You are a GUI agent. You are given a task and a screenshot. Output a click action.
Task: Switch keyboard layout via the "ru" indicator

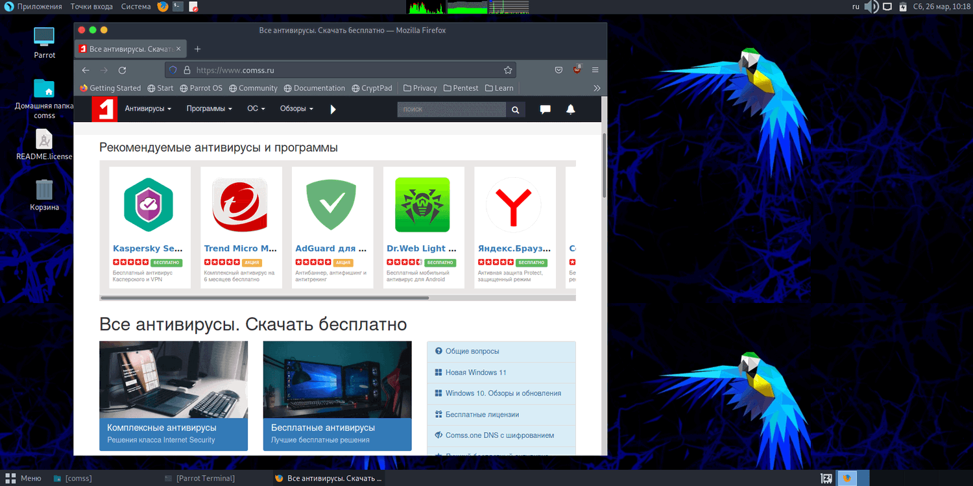coord(856,6)
